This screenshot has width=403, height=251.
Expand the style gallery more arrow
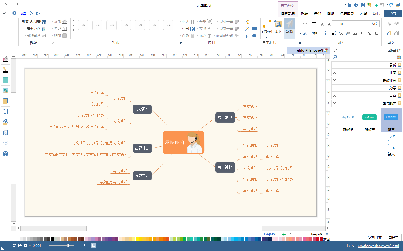(74, 30)
